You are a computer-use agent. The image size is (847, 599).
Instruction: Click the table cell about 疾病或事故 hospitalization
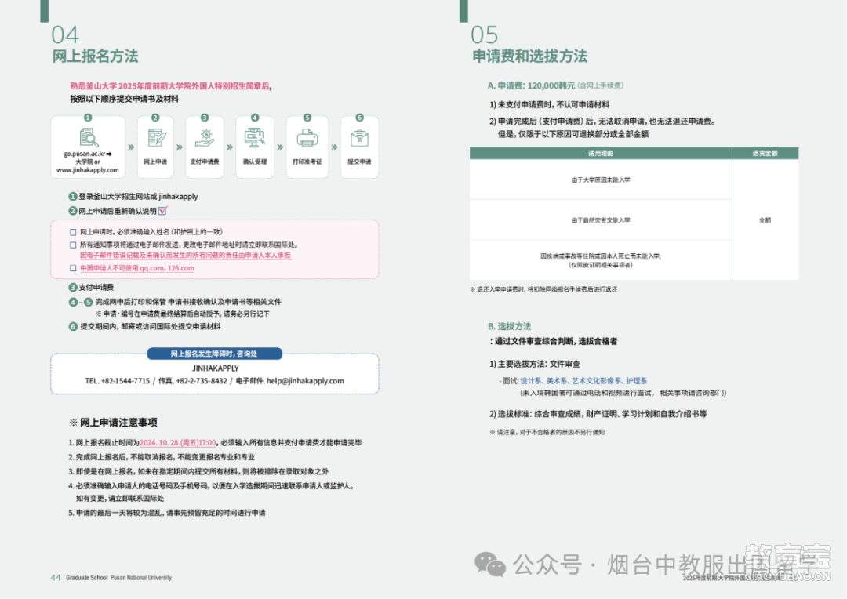601,260
